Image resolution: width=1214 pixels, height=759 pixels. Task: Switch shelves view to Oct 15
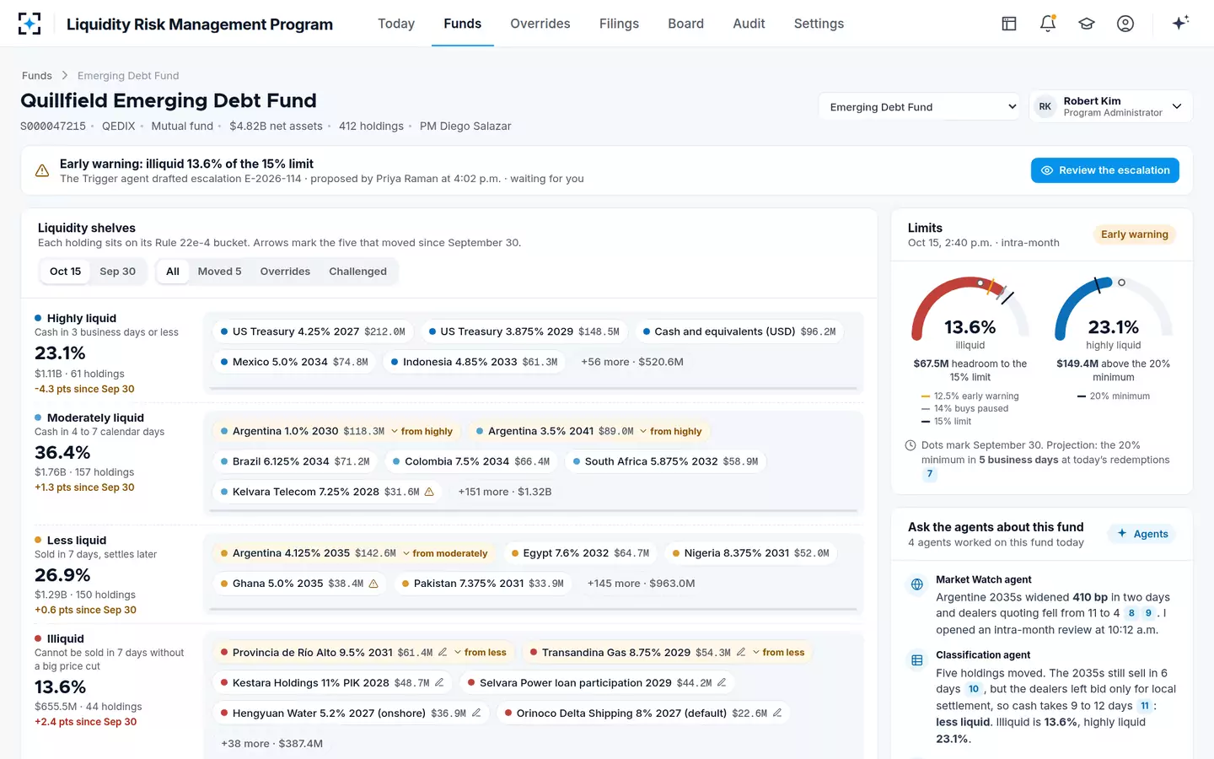click(x=66, y=272)
